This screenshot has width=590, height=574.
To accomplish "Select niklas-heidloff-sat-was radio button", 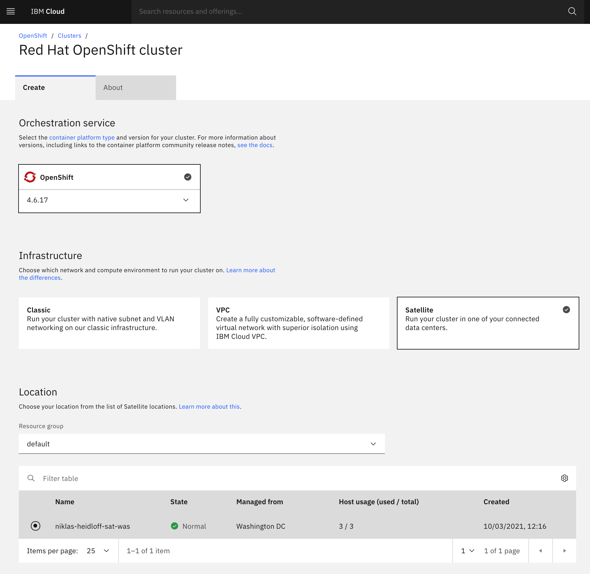I will pyautogui.click(x=36, y=526).
